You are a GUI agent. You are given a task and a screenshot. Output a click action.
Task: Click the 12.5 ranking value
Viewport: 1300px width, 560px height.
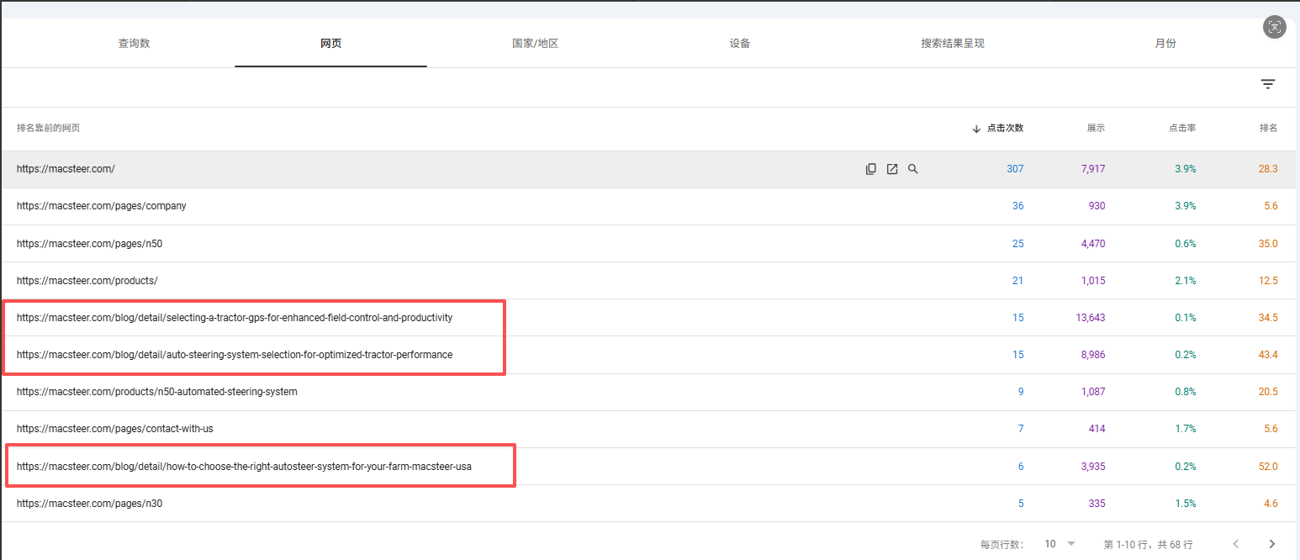pyautogui.click(x=1268, y=281)
